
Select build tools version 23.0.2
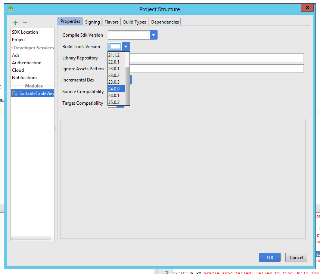pos(116,76)
